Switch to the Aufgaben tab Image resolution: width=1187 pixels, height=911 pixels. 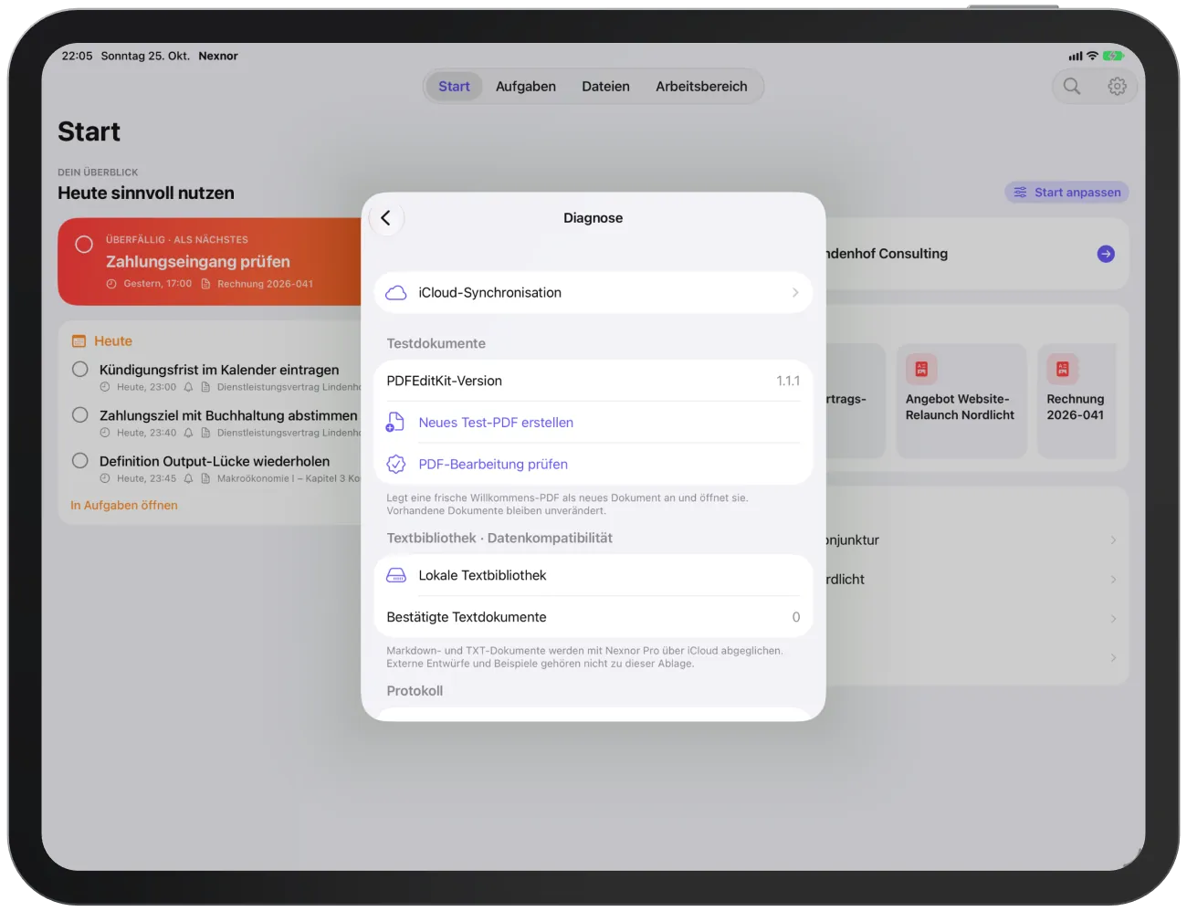point(526,87)
